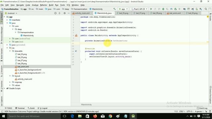Open Android Studio taskbar icon
The width and height of the screenshot is (212, 119).
133,116
